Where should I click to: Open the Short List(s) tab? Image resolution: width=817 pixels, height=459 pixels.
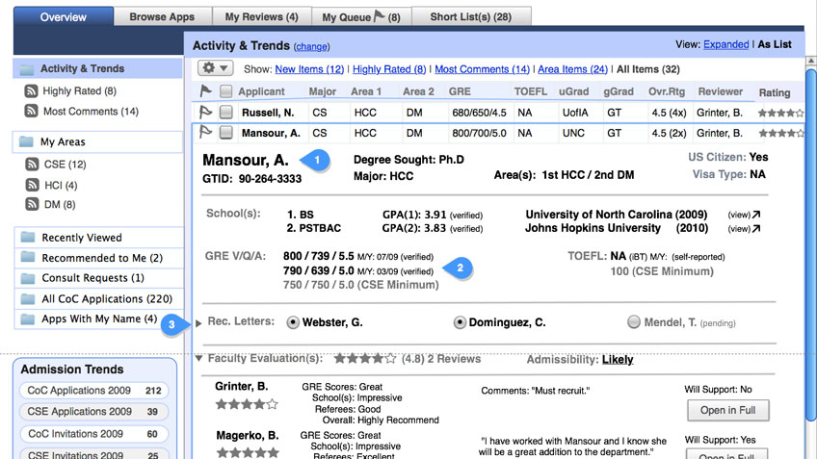pos(470,16)
